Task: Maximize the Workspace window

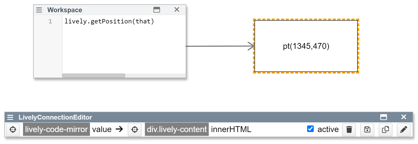Action: coord(157,10)
